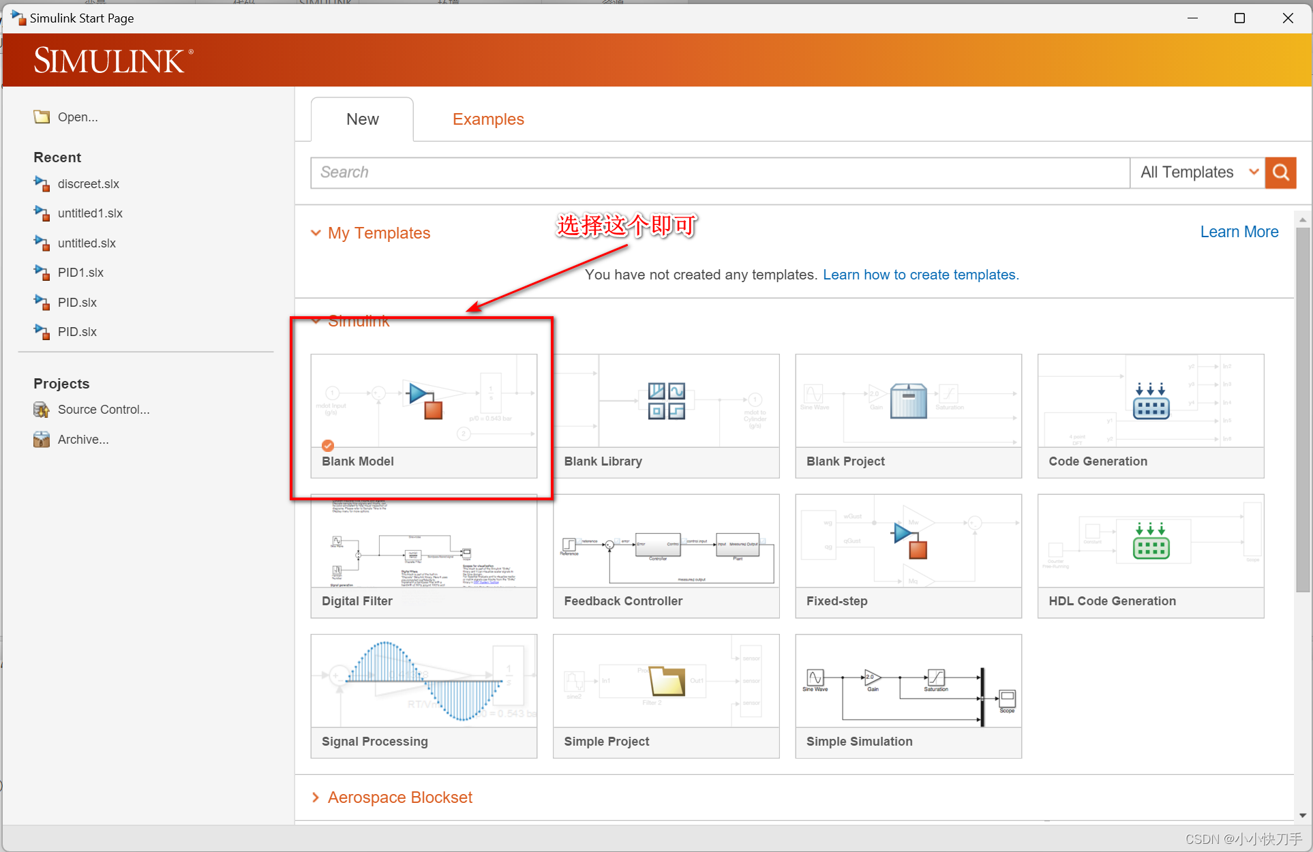Click the Archive box icon
This screenshot has height=852, width=1313.
[42, 440]
